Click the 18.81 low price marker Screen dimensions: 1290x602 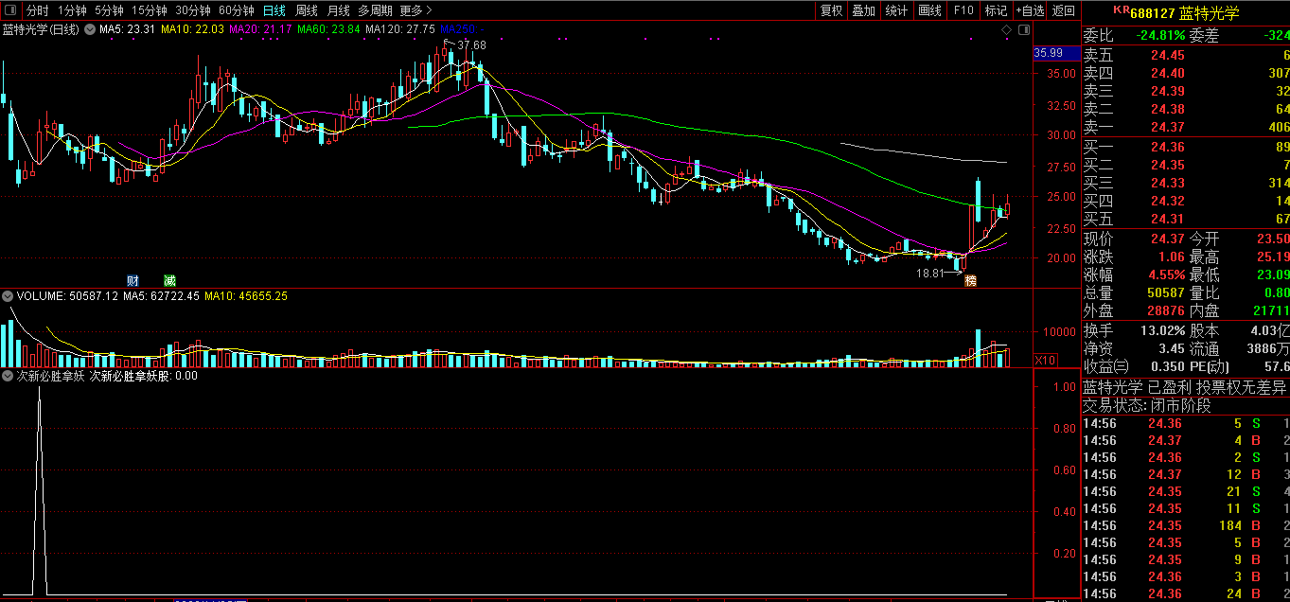pyautogui.click(x=931, y=274)
